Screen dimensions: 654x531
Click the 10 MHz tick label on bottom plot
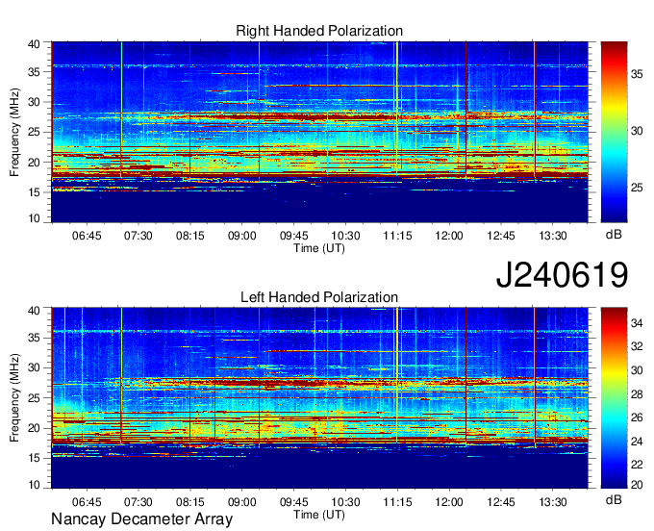pyautogui.click(x=34, y=485)
